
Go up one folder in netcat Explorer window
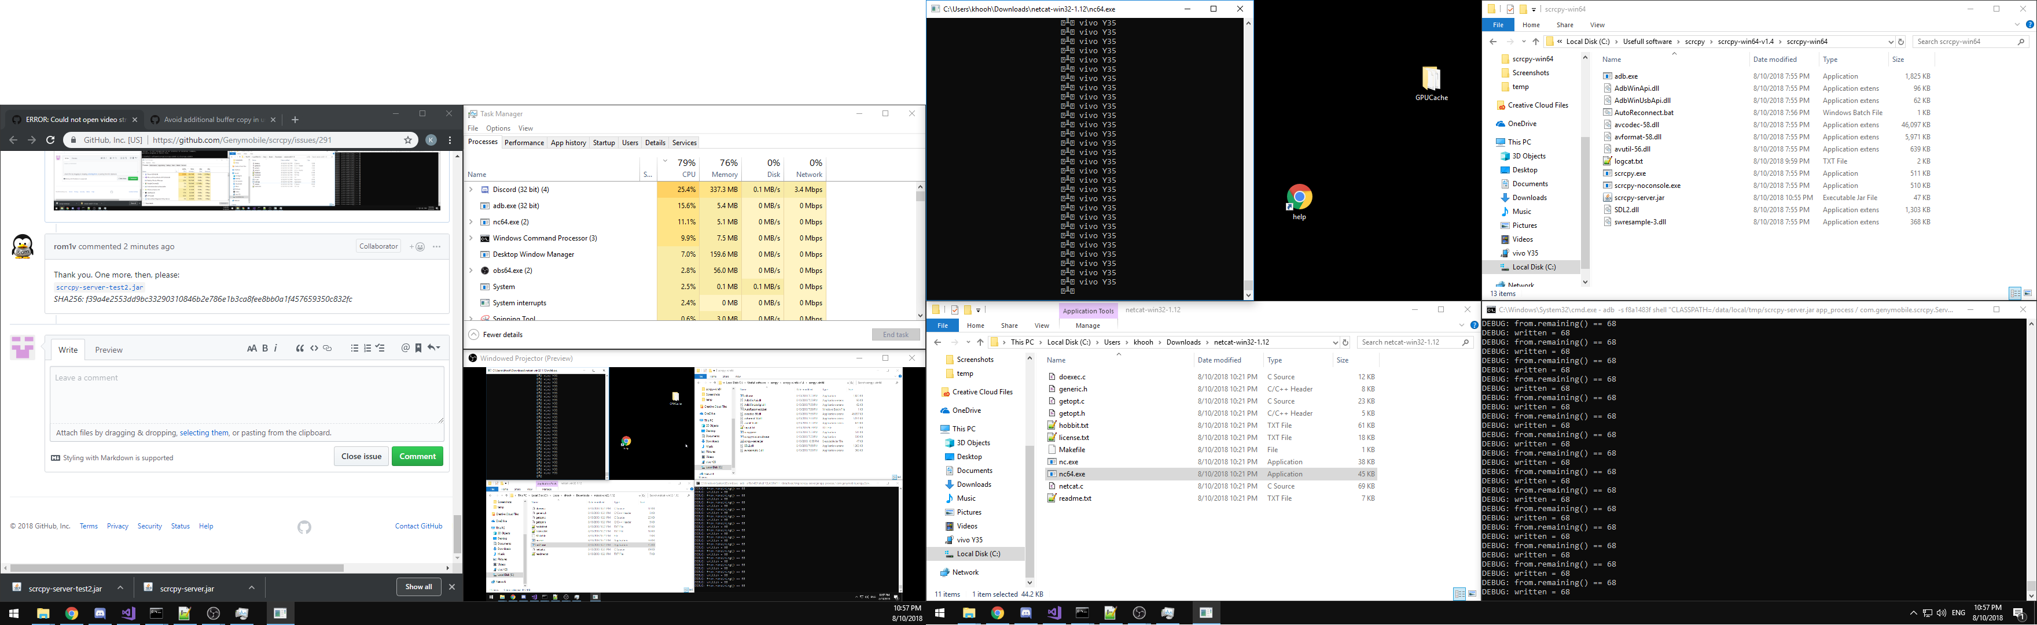pyautogui.click(x=980, y=342)
